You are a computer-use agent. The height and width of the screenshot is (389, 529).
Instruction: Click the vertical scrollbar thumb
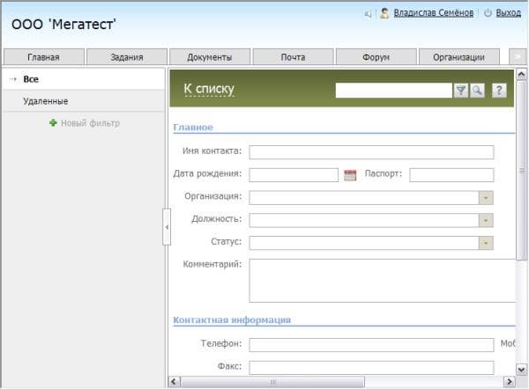point(522,170)
